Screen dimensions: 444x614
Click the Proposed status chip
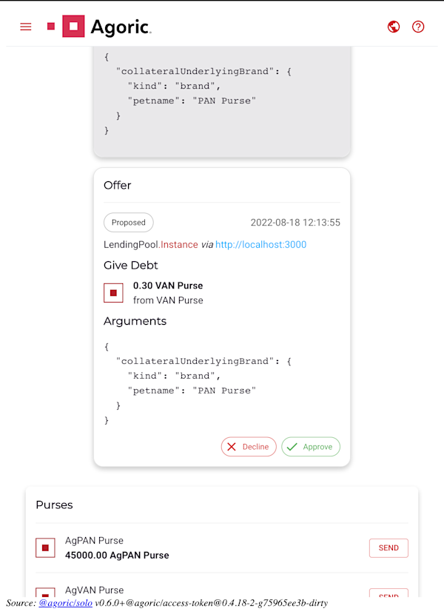pyautogui.click(x=129, y=223)
